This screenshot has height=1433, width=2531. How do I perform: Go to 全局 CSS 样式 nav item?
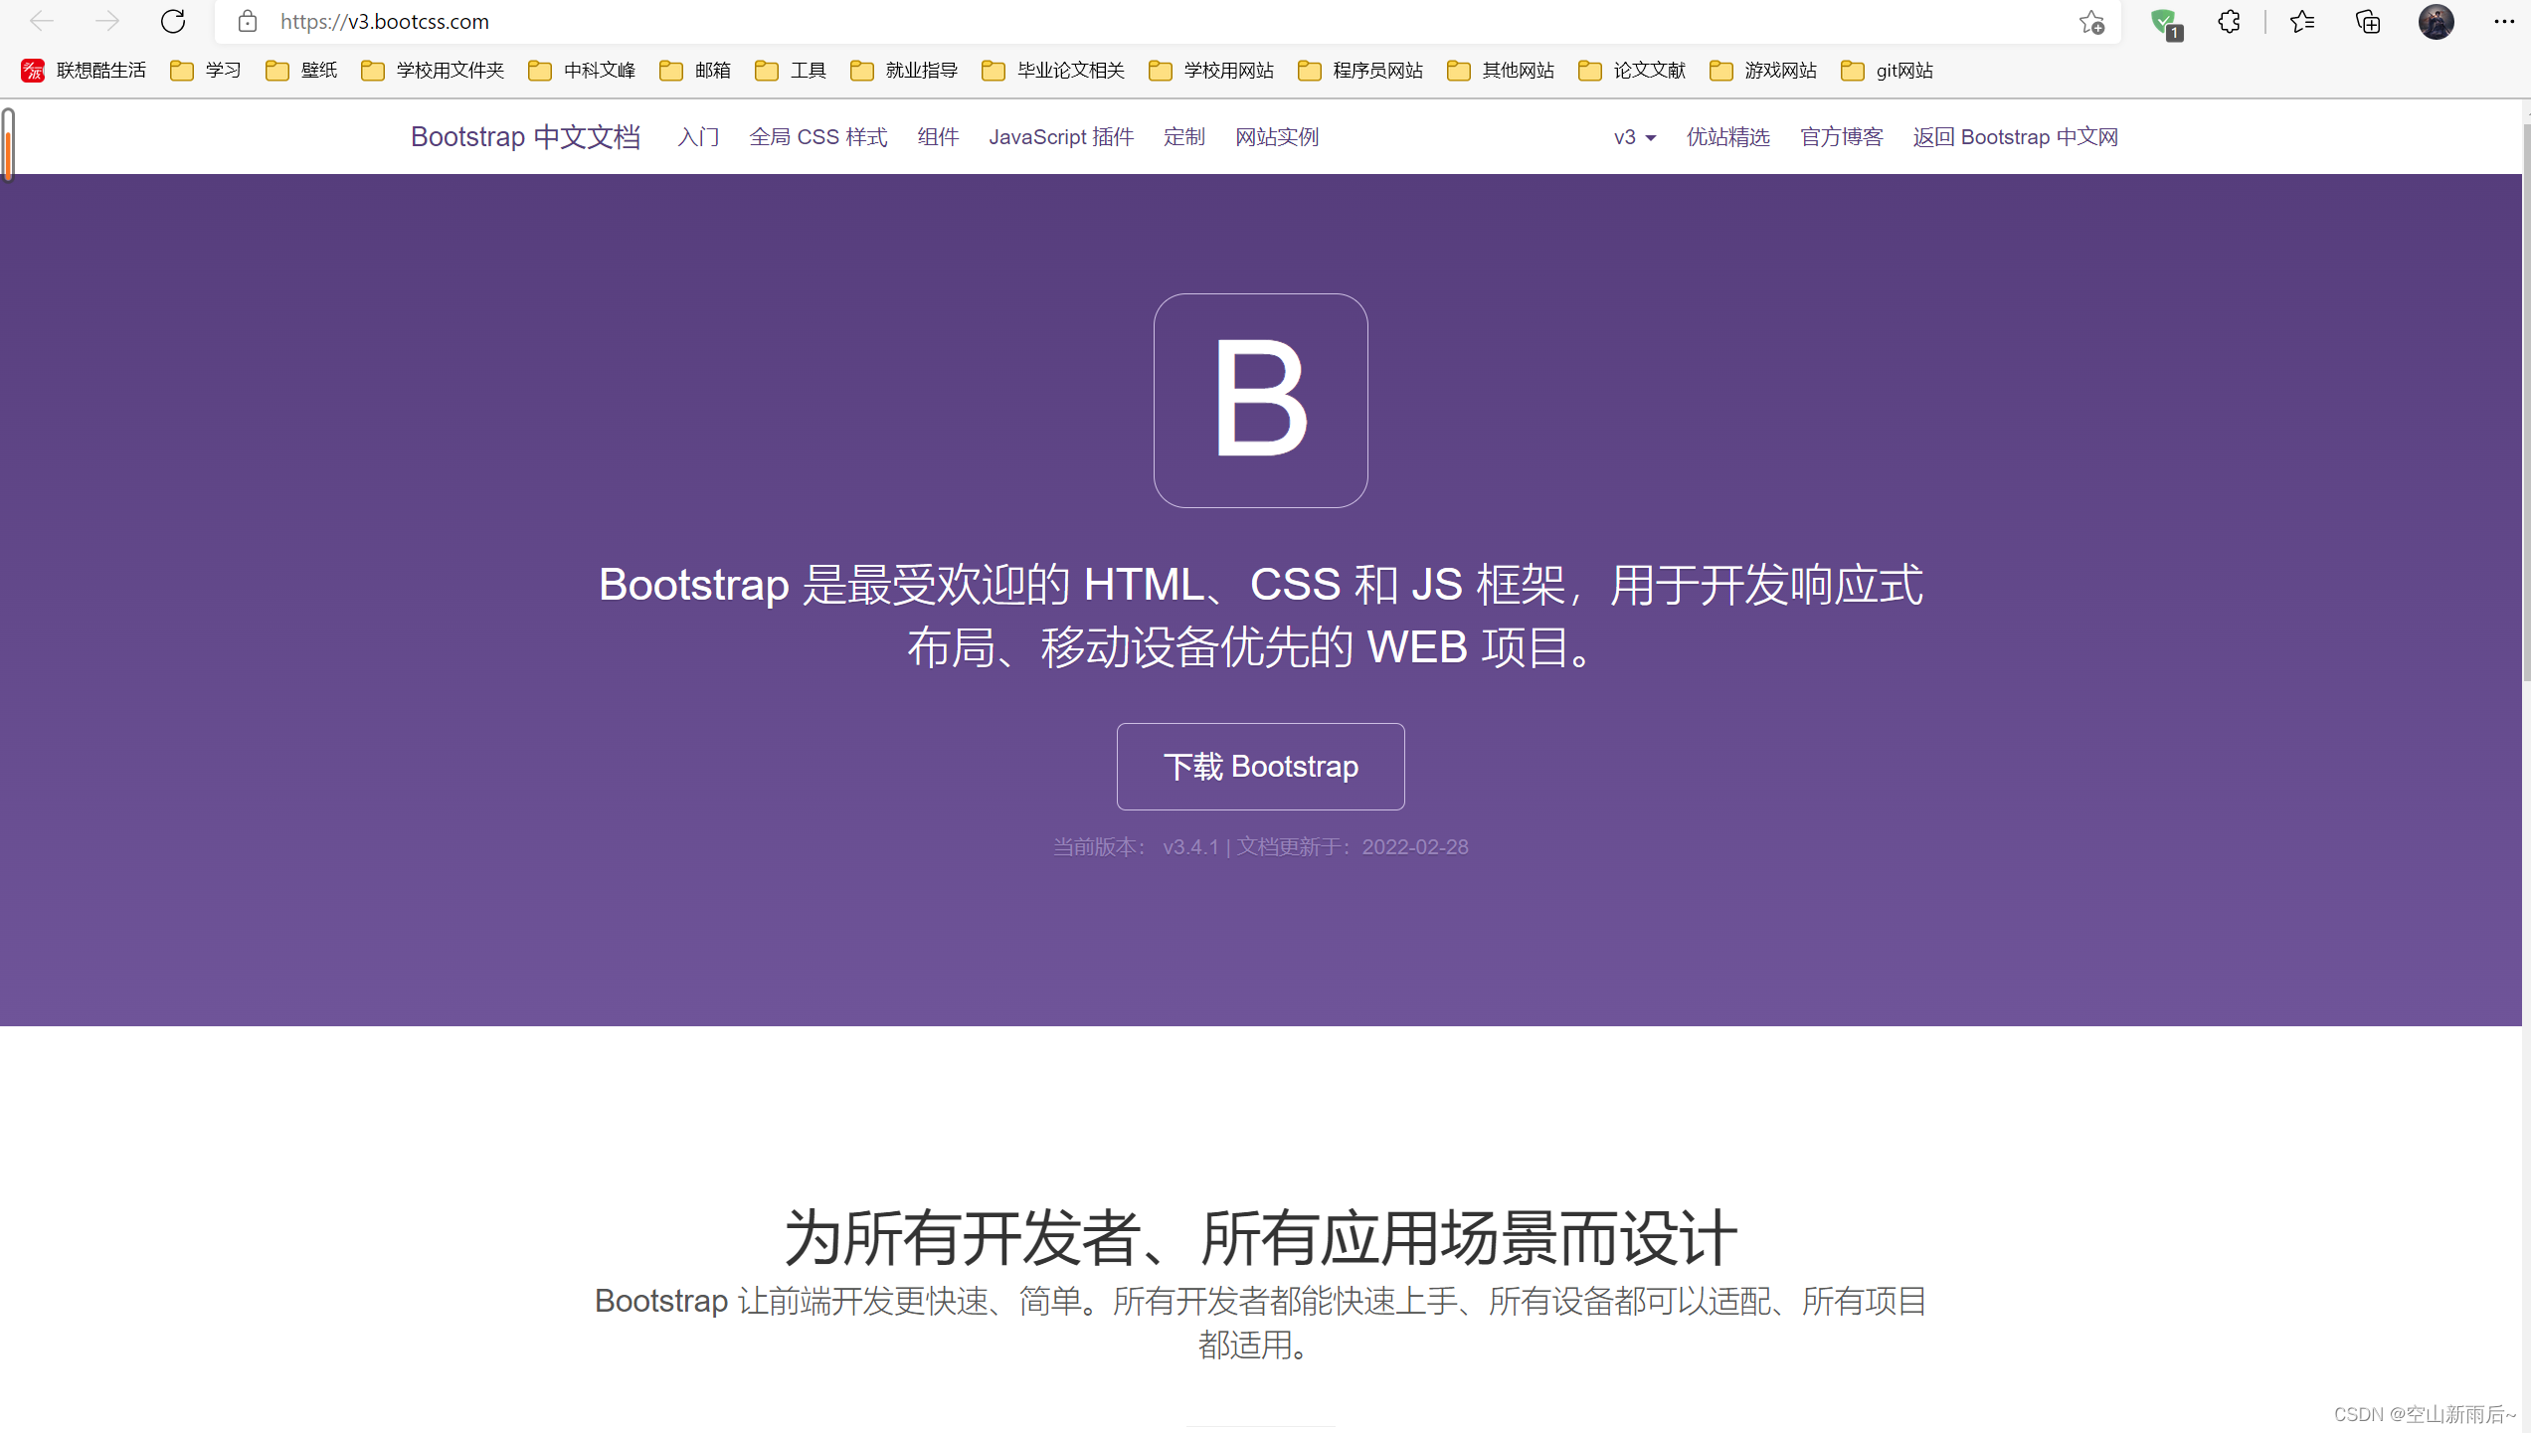(817, 137)
